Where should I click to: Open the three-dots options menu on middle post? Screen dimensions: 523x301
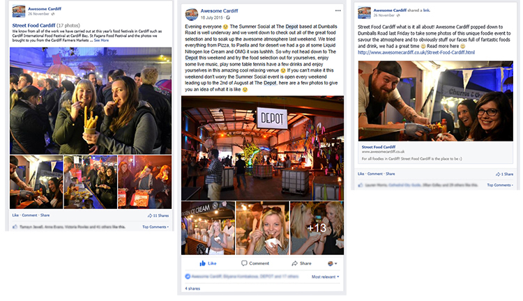pyautogui.click(x=338, y=10)
